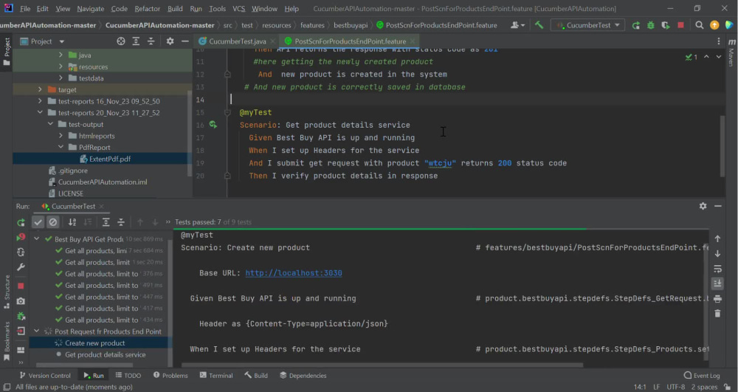Click the Run Scenario gutter icon beside the Scenario line
This screenshot has width=738, height=392.
point(213,125)
